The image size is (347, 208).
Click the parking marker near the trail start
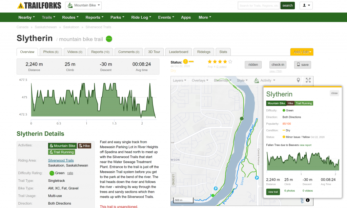click(216, 188)
